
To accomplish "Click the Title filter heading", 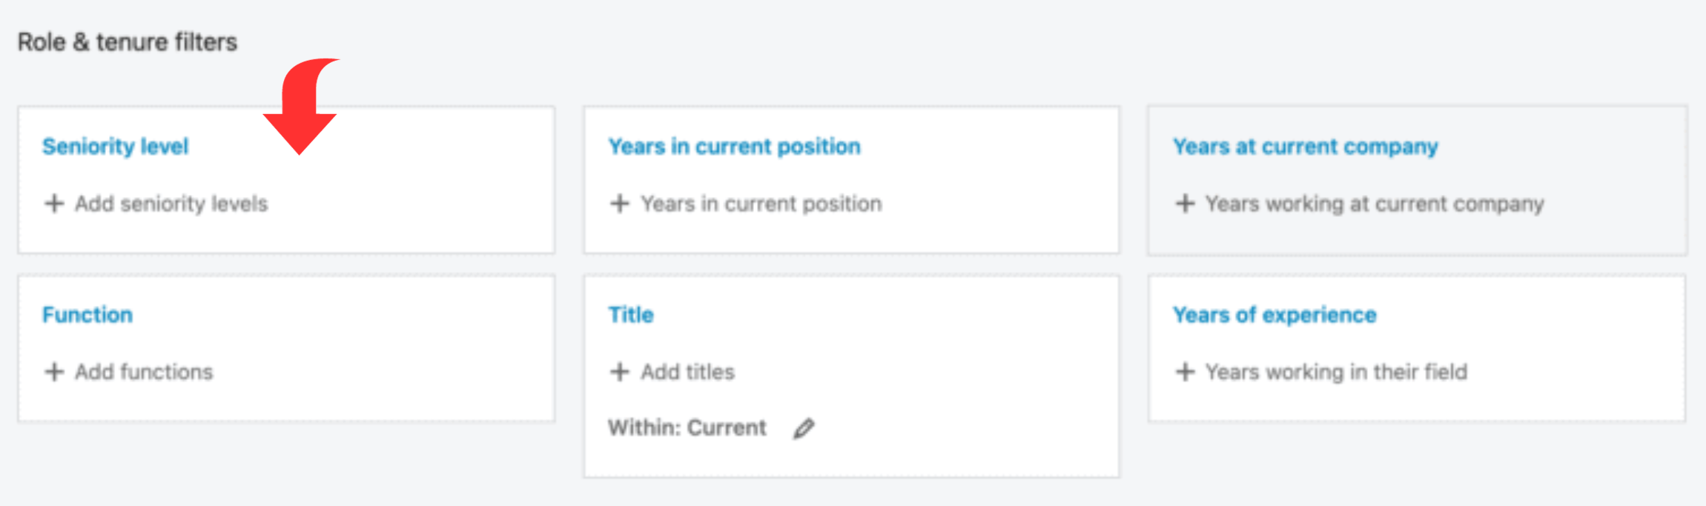I will pyautogui.click(x=631, y=314).
